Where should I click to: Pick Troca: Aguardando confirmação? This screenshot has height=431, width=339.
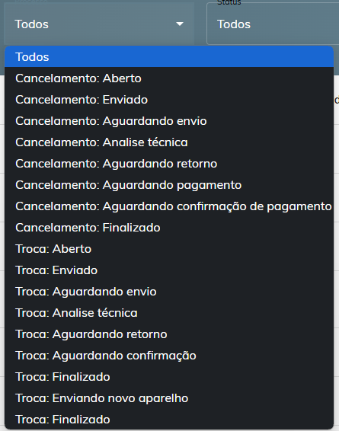point(169,356)
